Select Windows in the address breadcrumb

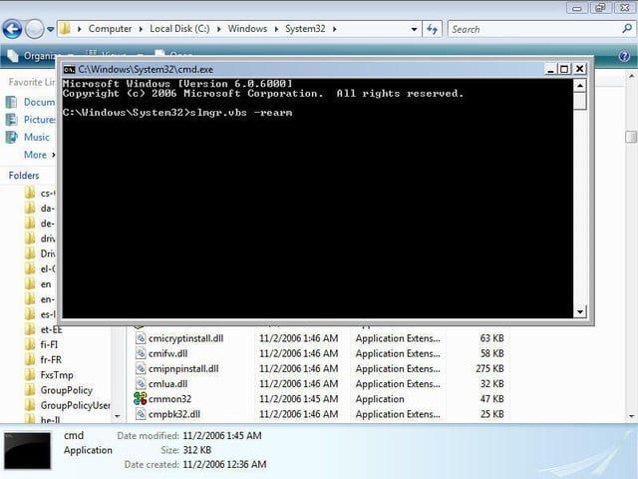(x=247, y=29)
